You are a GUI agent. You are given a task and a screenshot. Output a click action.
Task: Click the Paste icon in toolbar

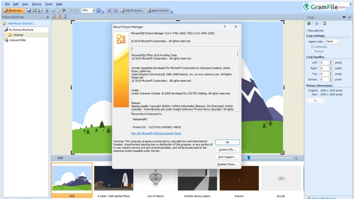[58, 10]
